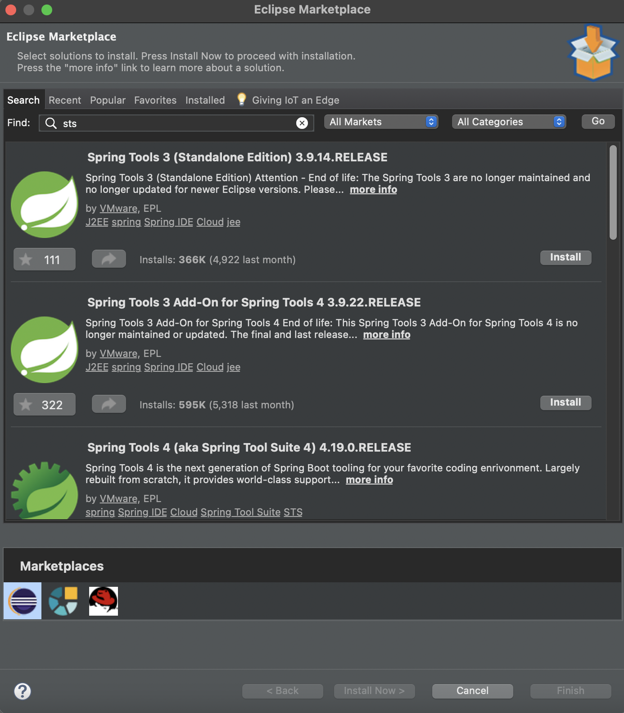Click the Go button
Image resolution: width=624 pixels, height=713 pixels.
(x=598, y=121)
